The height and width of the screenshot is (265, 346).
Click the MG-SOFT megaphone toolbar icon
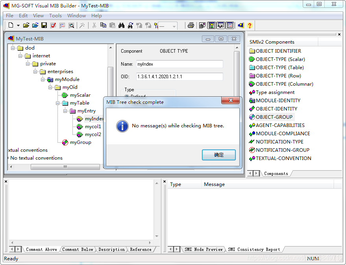pos(241,25)
